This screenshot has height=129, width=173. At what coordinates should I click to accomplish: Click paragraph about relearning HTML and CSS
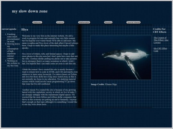click(x=50, y=77)
